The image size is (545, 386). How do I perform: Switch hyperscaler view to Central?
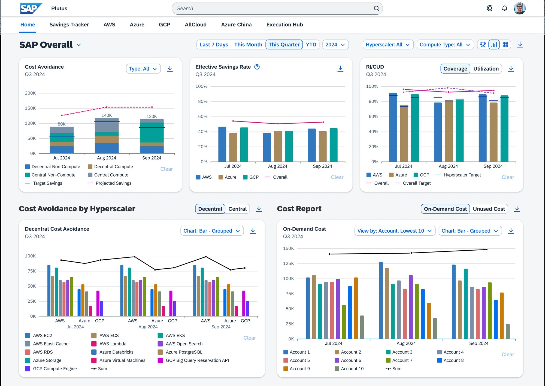click(237, 209)
